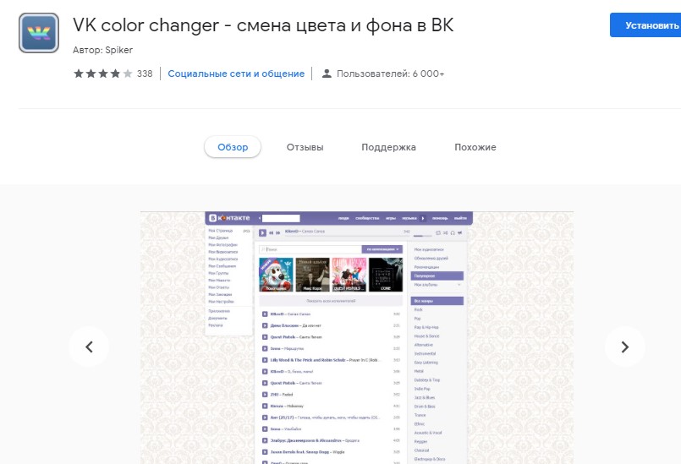This screenshot has width=681, height=464.
Task: Open the Поддержка tab
Action: 388,147
